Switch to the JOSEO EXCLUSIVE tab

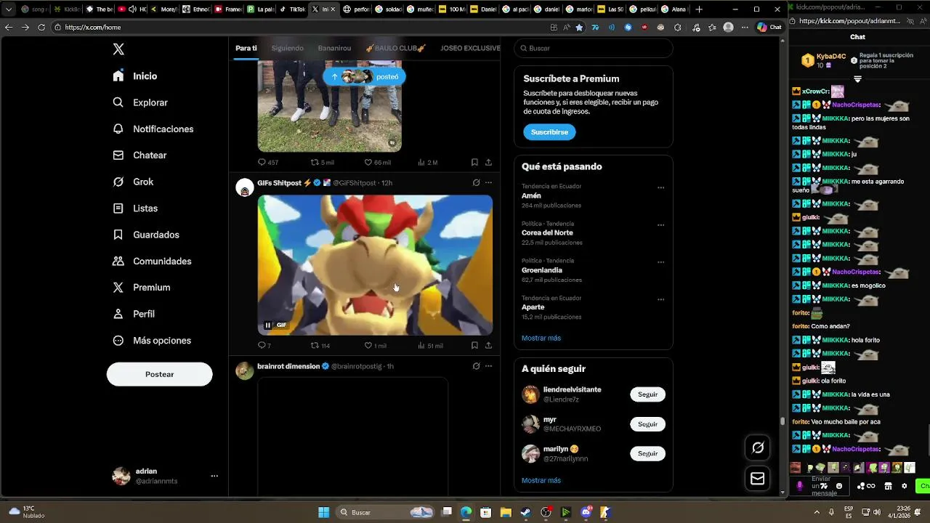[470, 48]
